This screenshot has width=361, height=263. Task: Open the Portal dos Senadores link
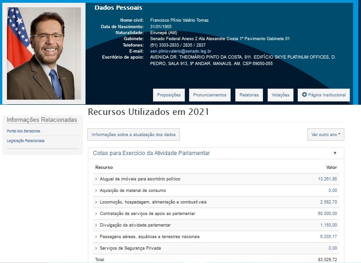(x=24, y=131)
